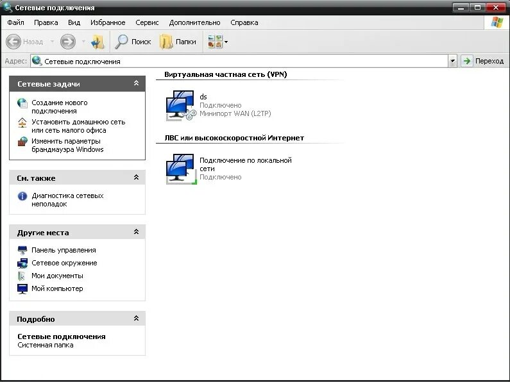Click the Windows flag logo
The height and width of the screenshot is (382, 510).
coord(497,22)
